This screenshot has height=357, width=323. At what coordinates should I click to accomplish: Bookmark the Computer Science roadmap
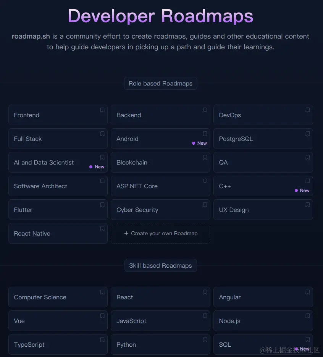coord(102,292)
